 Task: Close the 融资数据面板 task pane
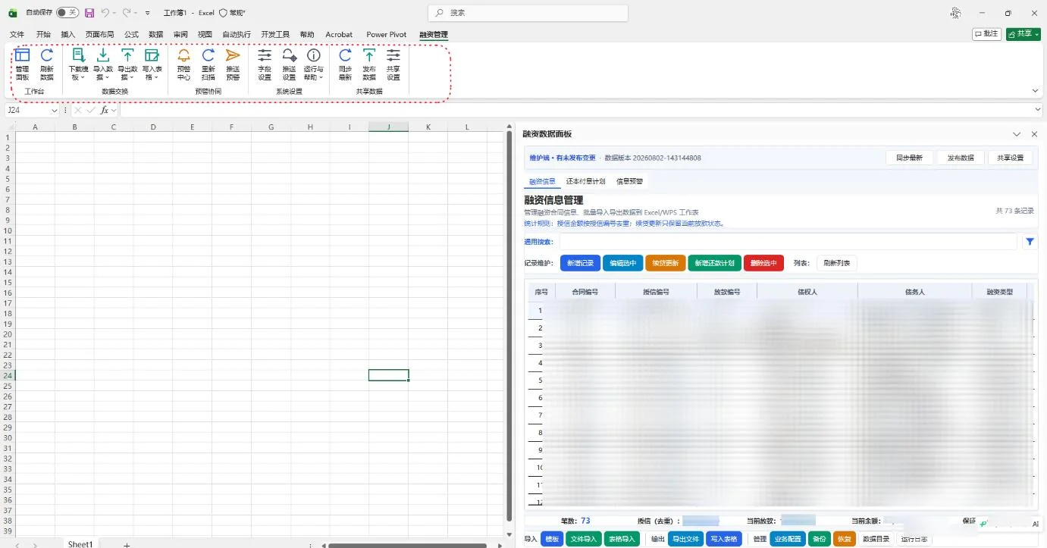pos(1034,134)
